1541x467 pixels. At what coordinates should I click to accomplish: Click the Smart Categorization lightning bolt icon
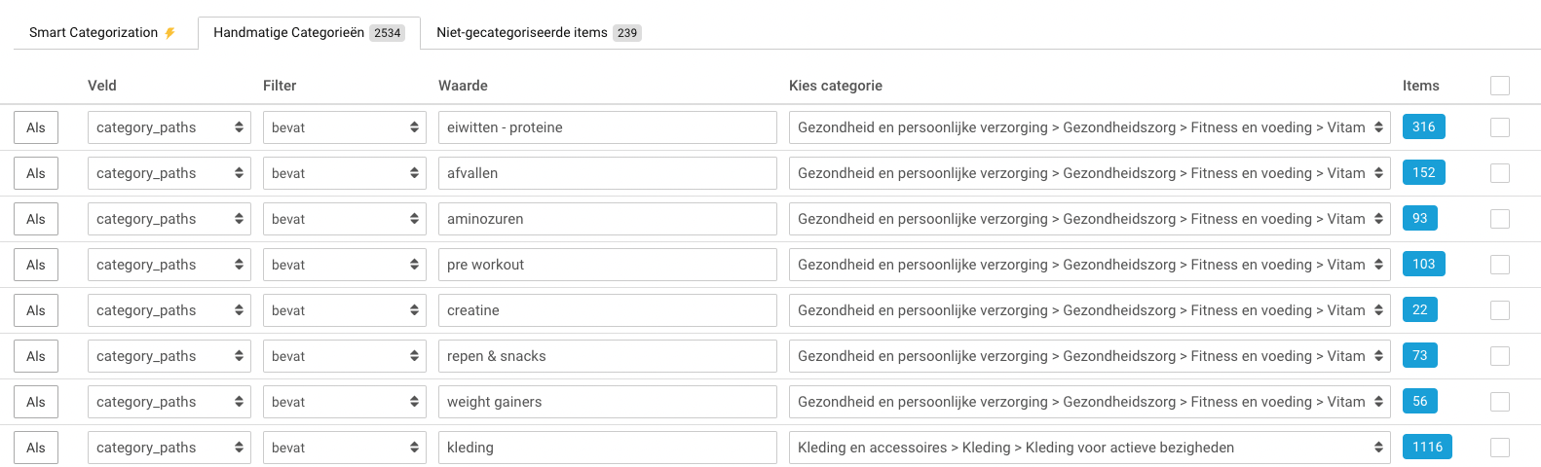click(169, 33)
